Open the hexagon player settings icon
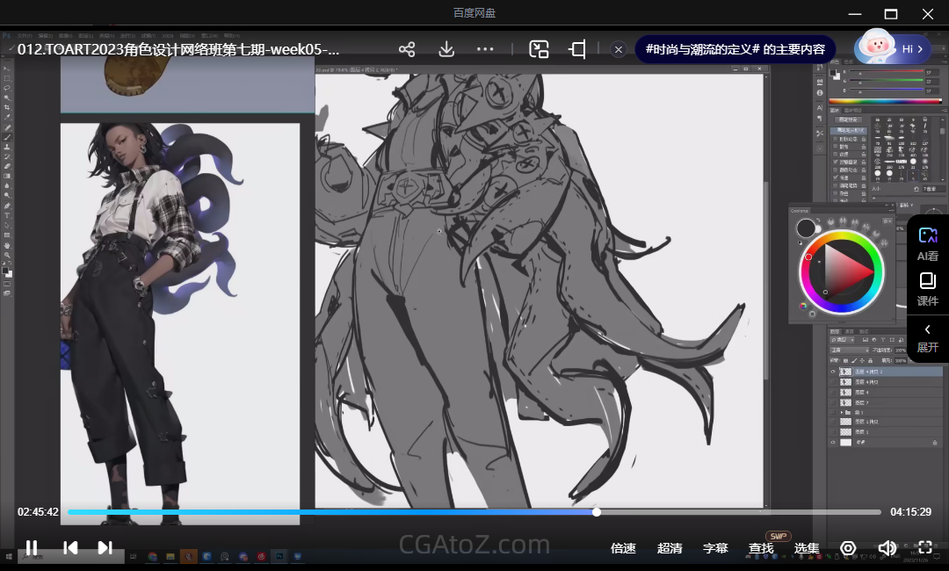This screenshot has height=571, width=949. [x=848, y=548]
